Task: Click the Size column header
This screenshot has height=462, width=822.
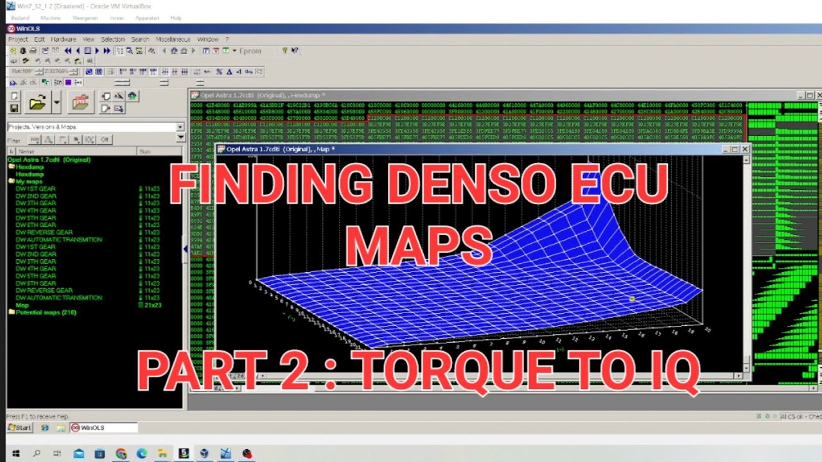Action: click(x=159, y=151)
